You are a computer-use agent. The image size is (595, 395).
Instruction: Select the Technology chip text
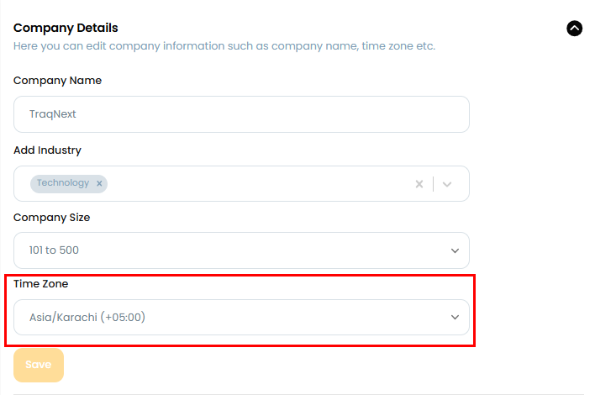62,183
